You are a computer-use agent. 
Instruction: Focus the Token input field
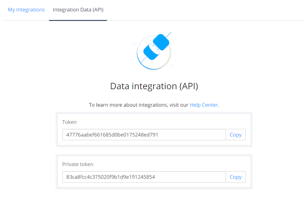144,135
